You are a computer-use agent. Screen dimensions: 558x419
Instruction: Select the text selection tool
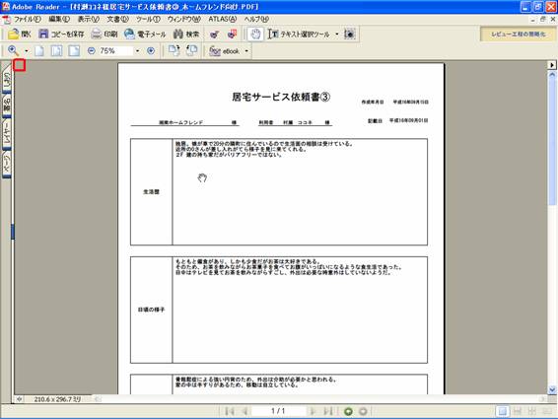(299, 35)
